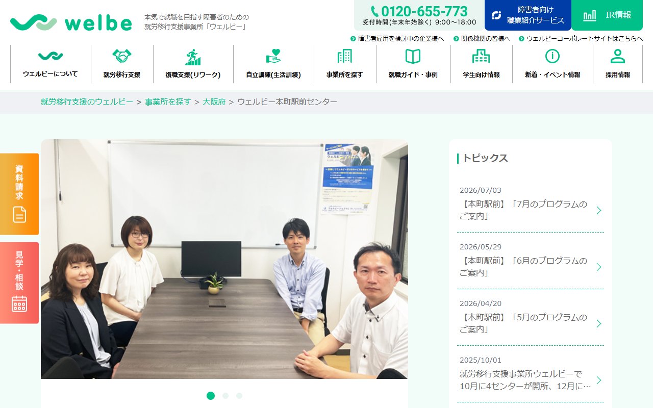
Task: Go to 就労移行支援のウェルビー breadcrumb
Action: (x=87, y=101)
